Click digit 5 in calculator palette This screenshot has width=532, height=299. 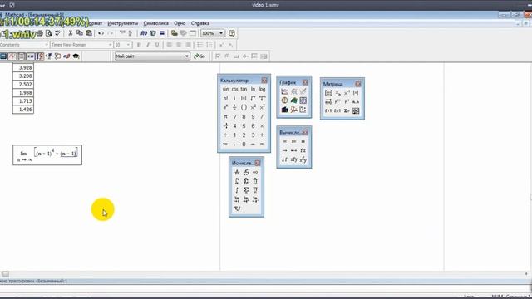pos(244,125)
